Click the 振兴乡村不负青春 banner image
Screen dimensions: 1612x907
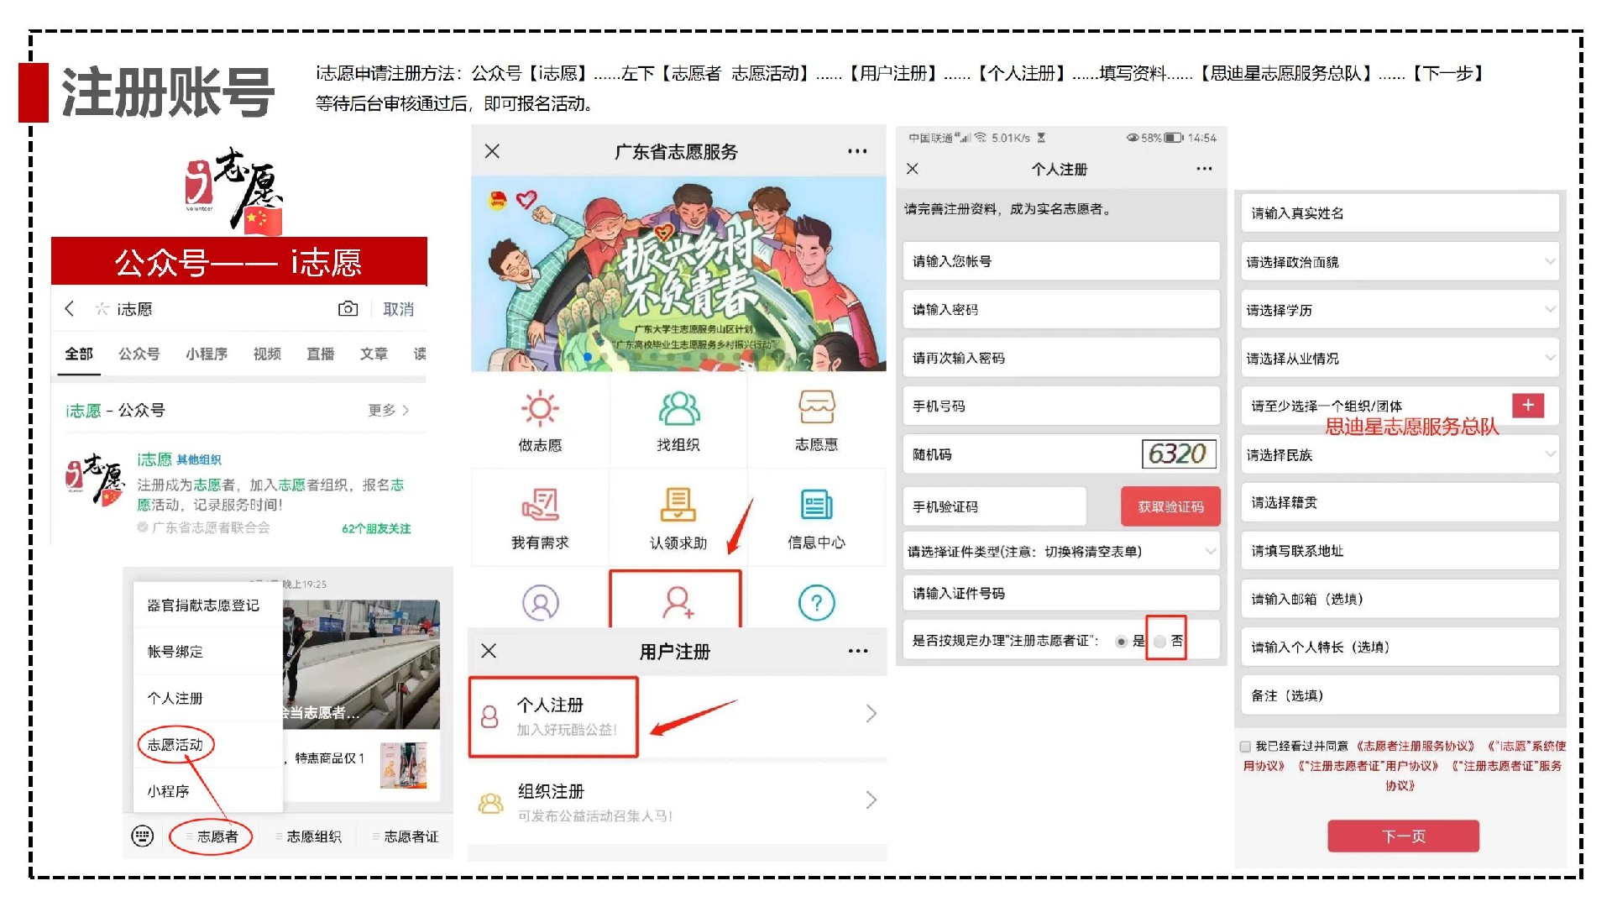pos(678,274)
